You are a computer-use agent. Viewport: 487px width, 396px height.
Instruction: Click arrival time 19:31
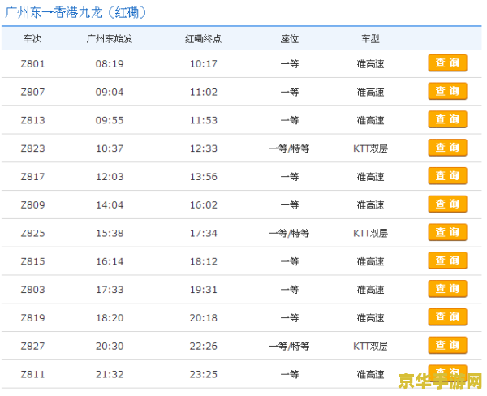(204, 290)
